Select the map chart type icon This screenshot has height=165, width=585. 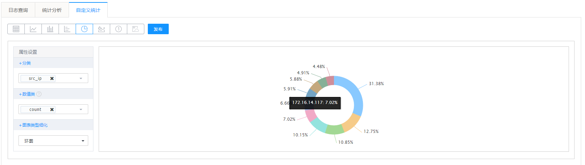[136, 29]
